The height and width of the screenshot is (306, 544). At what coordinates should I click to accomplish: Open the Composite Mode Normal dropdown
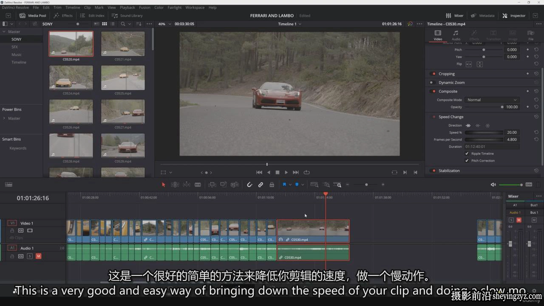tap(492, 100)
